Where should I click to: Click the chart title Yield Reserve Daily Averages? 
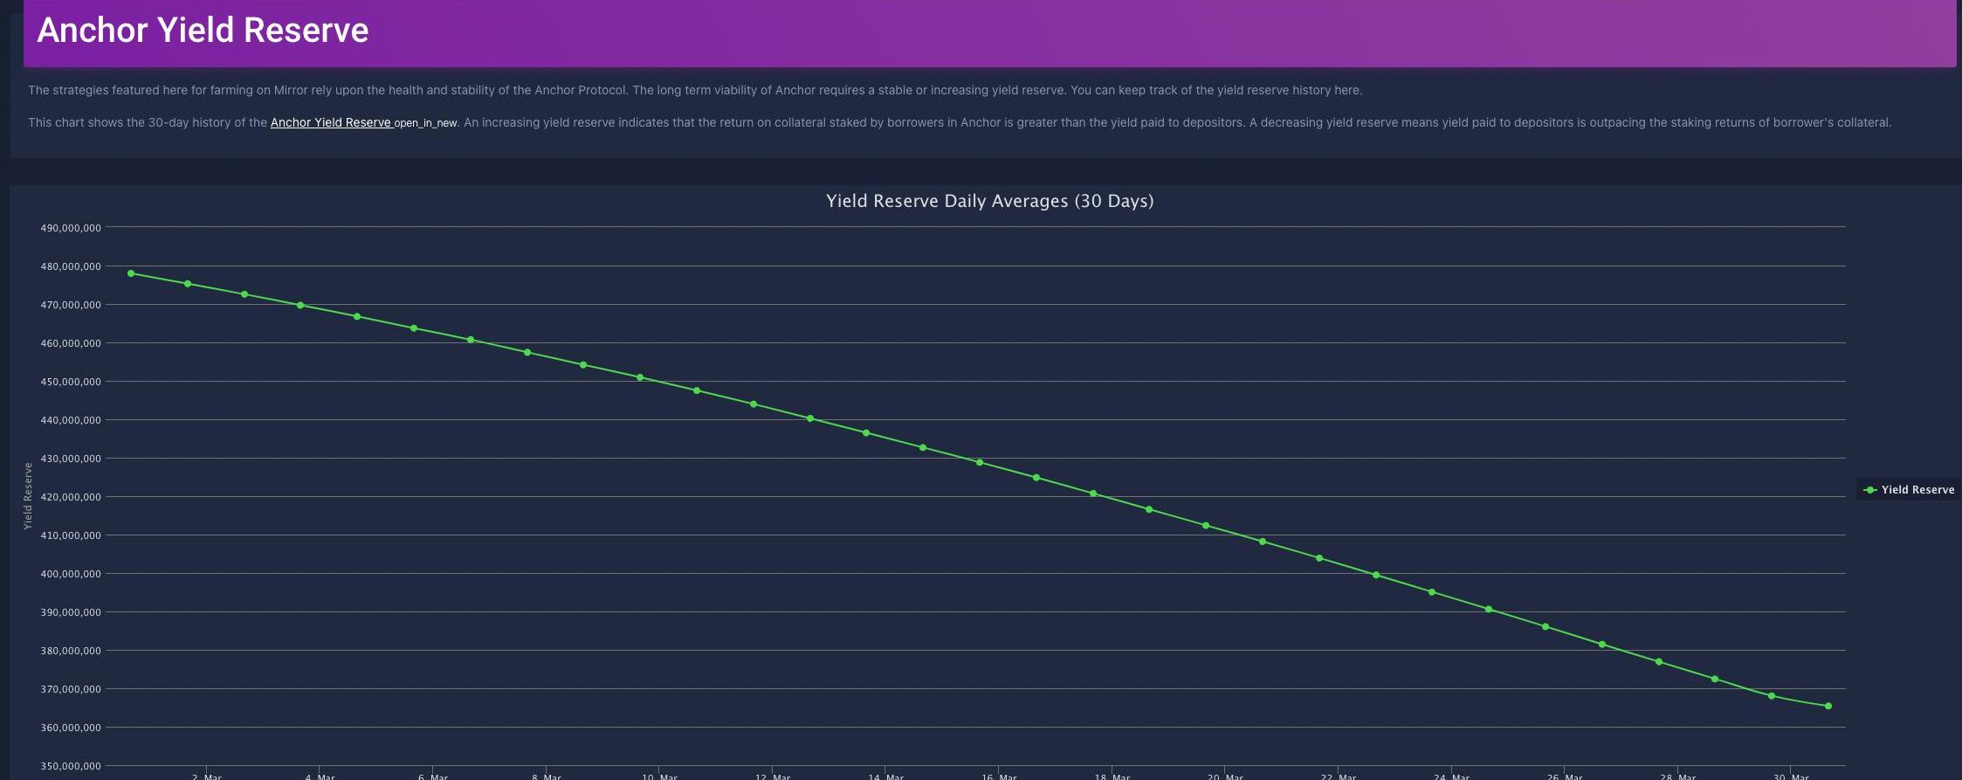click(990, 201)
